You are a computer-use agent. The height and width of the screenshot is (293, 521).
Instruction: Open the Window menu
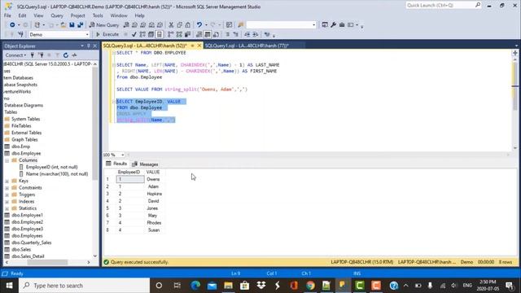119,15
